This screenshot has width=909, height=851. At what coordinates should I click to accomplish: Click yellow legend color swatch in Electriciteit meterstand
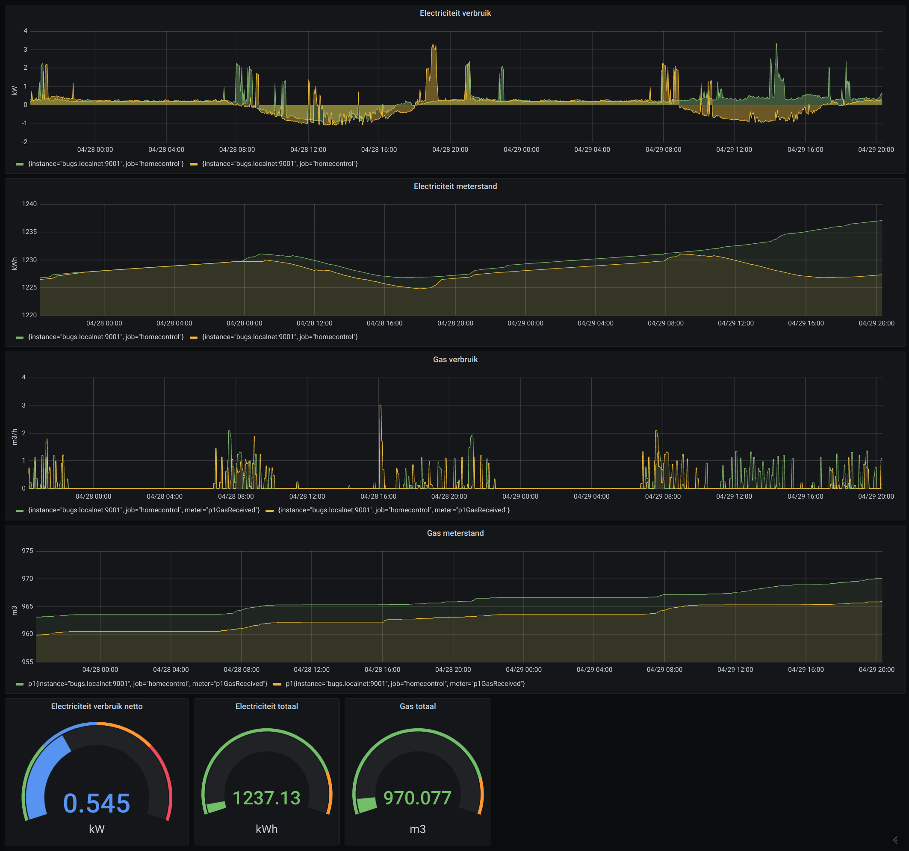coord(193,337)
